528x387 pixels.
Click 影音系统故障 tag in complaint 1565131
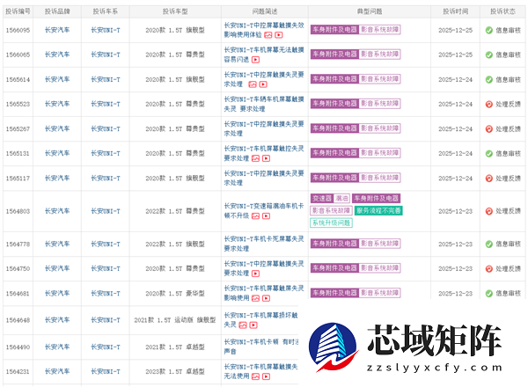(x=385, y=153)
